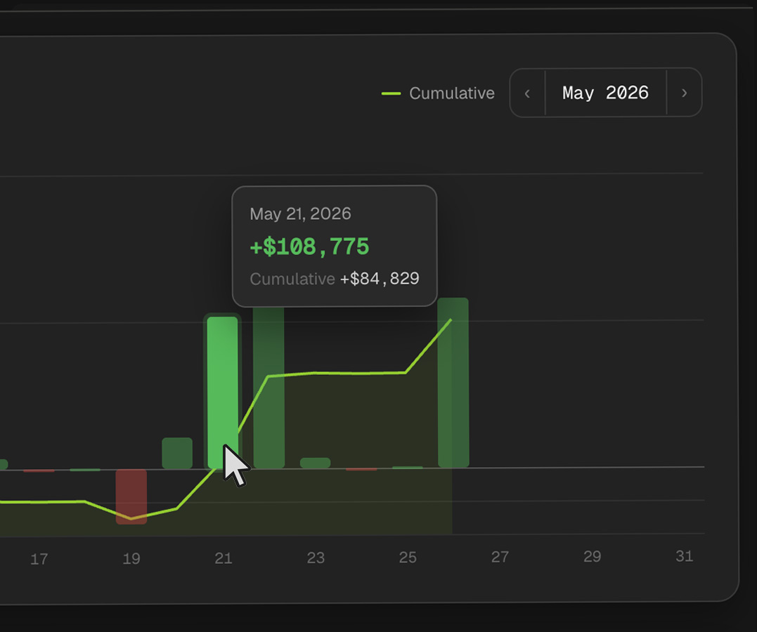The width and height of the screenshot is (757, 632).
Task: Select the small May 23 green bar
Action: pyautogui.click(x=316, y=463)
